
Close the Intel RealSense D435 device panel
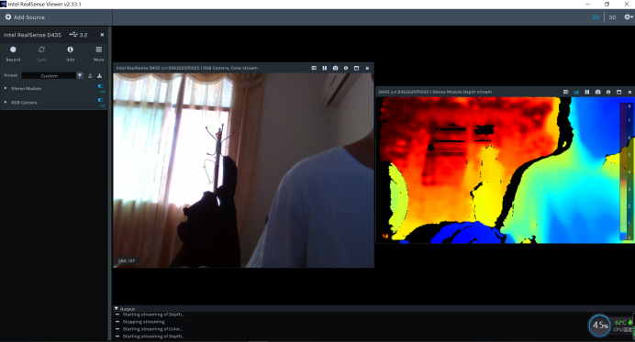[x=102, y=35]
